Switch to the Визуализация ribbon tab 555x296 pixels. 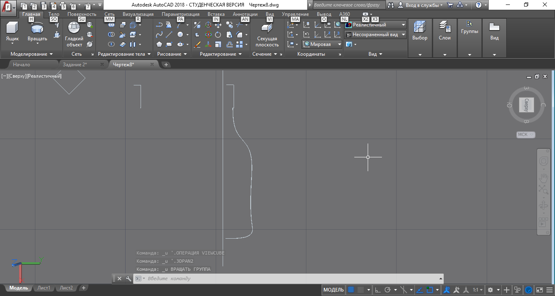click(x=138, y=14)
